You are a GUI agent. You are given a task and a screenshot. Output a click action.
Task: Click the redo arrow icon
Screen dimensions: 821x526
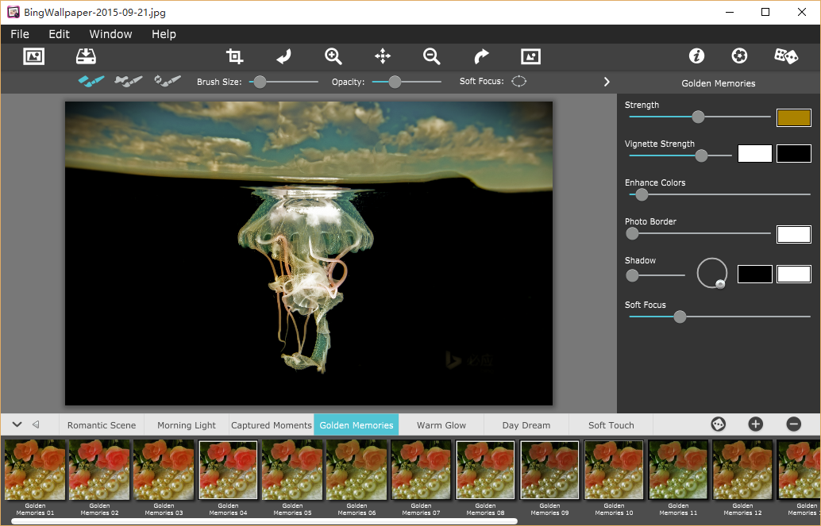click(481, 56)
